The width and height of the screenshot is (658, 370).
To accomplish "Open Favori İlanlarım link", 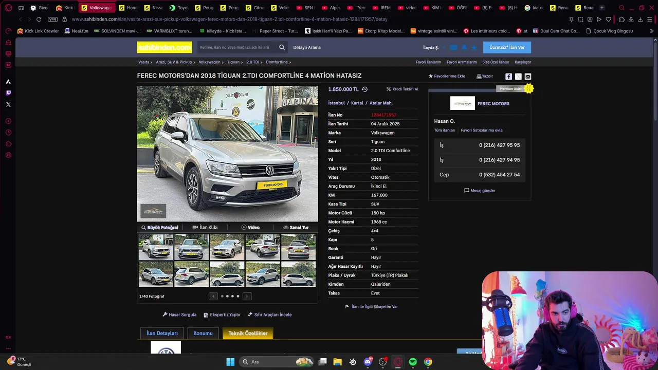I will tap(428, 62).
